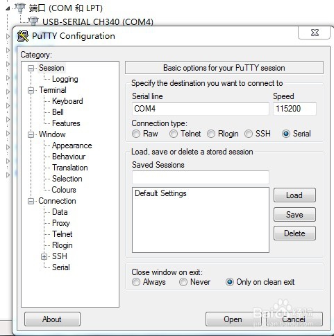The image size is (334, 336).
Task: Click the Saved Sessions name field
Action: [x=201, y=177]
